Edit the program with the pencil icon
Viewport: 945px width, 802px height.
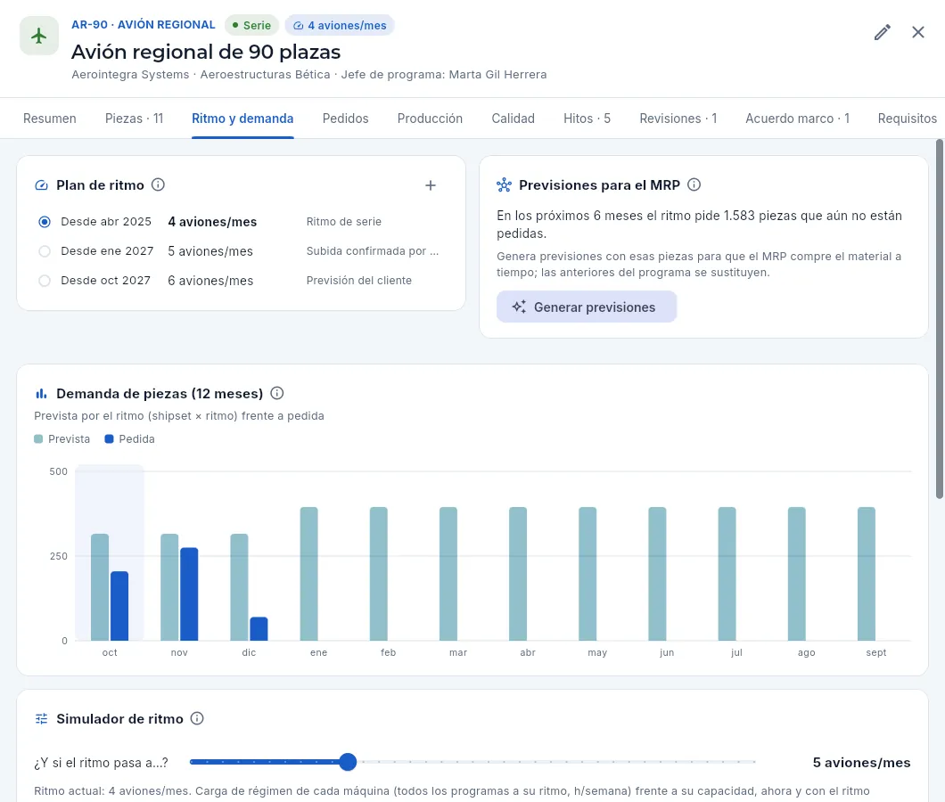click(883, 32)
